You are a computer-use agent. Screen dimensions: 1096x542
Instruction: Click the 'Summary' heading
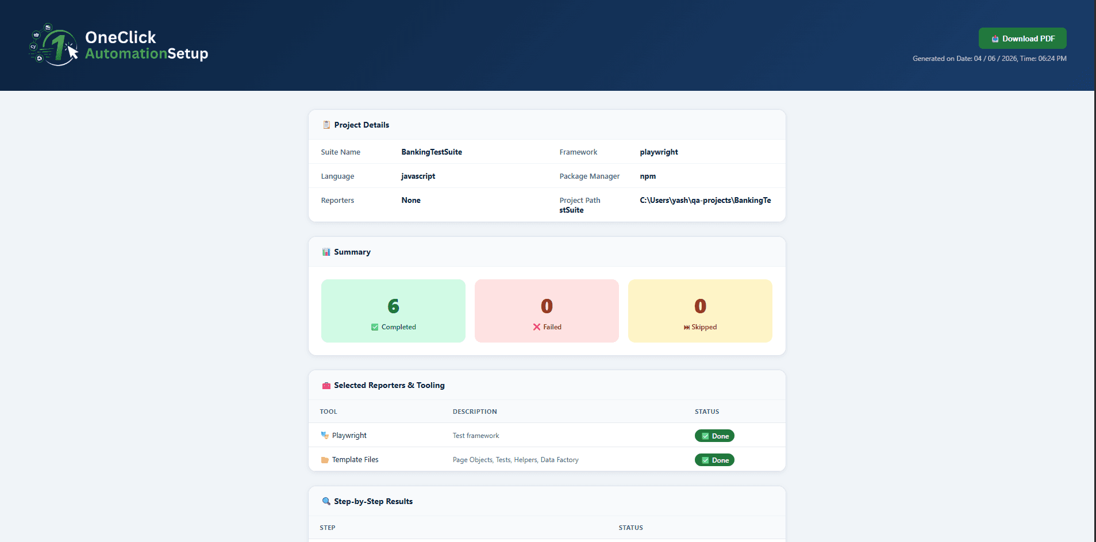(x=352, y=252)
